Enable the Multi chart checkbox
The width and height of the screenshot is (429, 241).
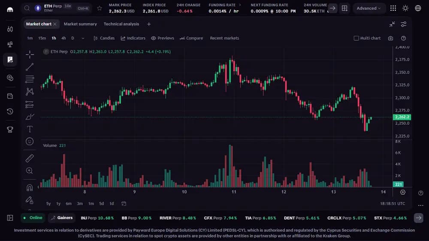coord(356,38)
